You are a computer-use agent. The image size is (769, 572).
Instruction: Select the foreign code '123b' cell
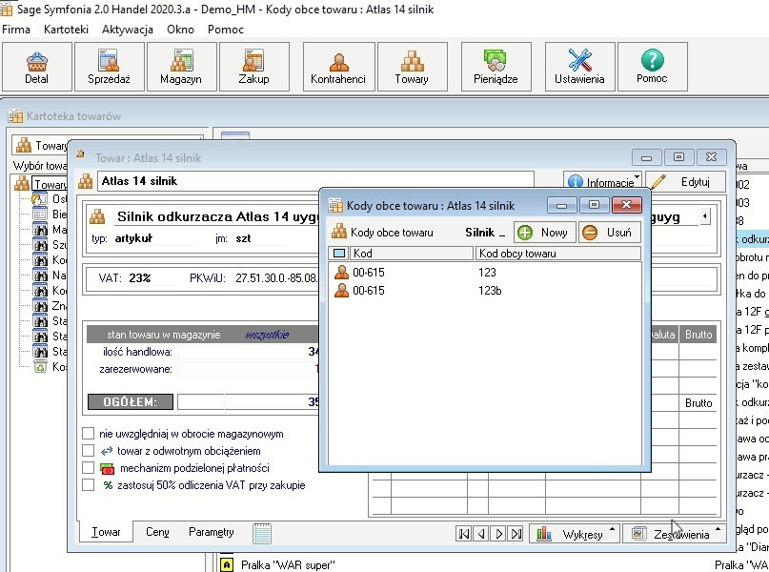[490, 291]
